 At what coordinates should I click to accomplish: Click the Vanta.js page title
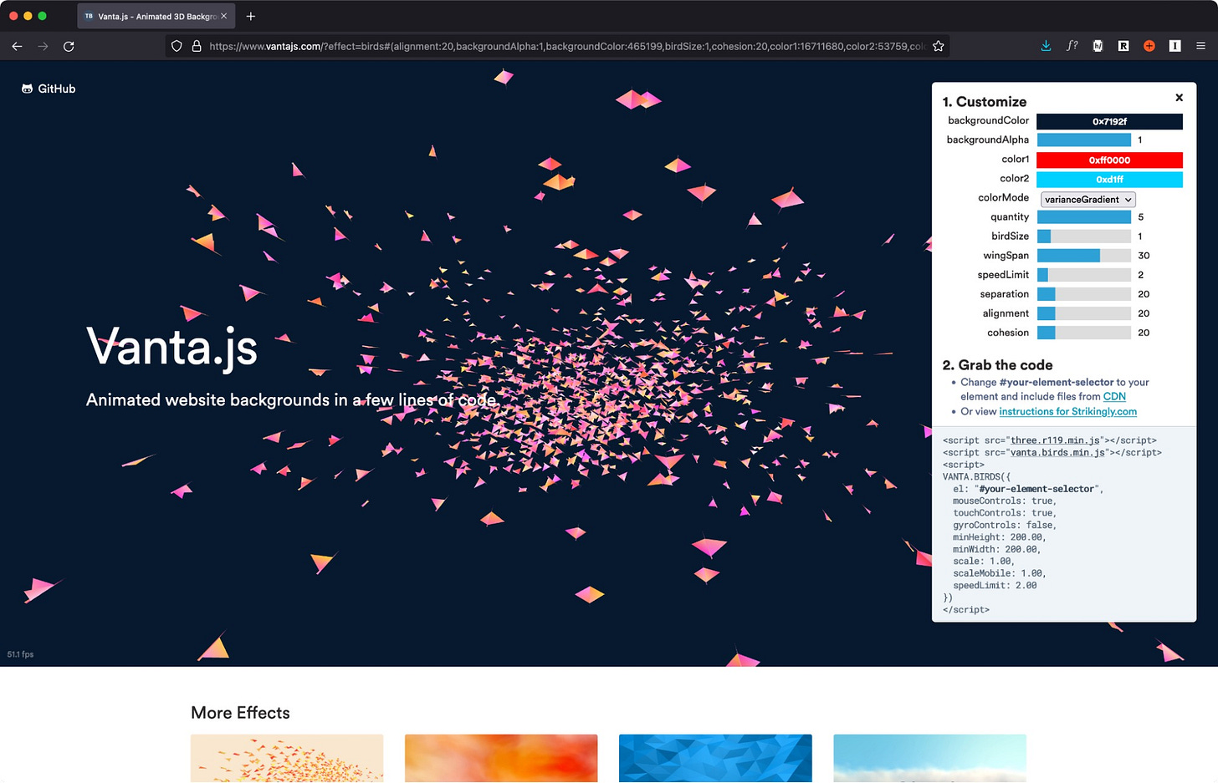pyautogui.click(x=171, y=347)
